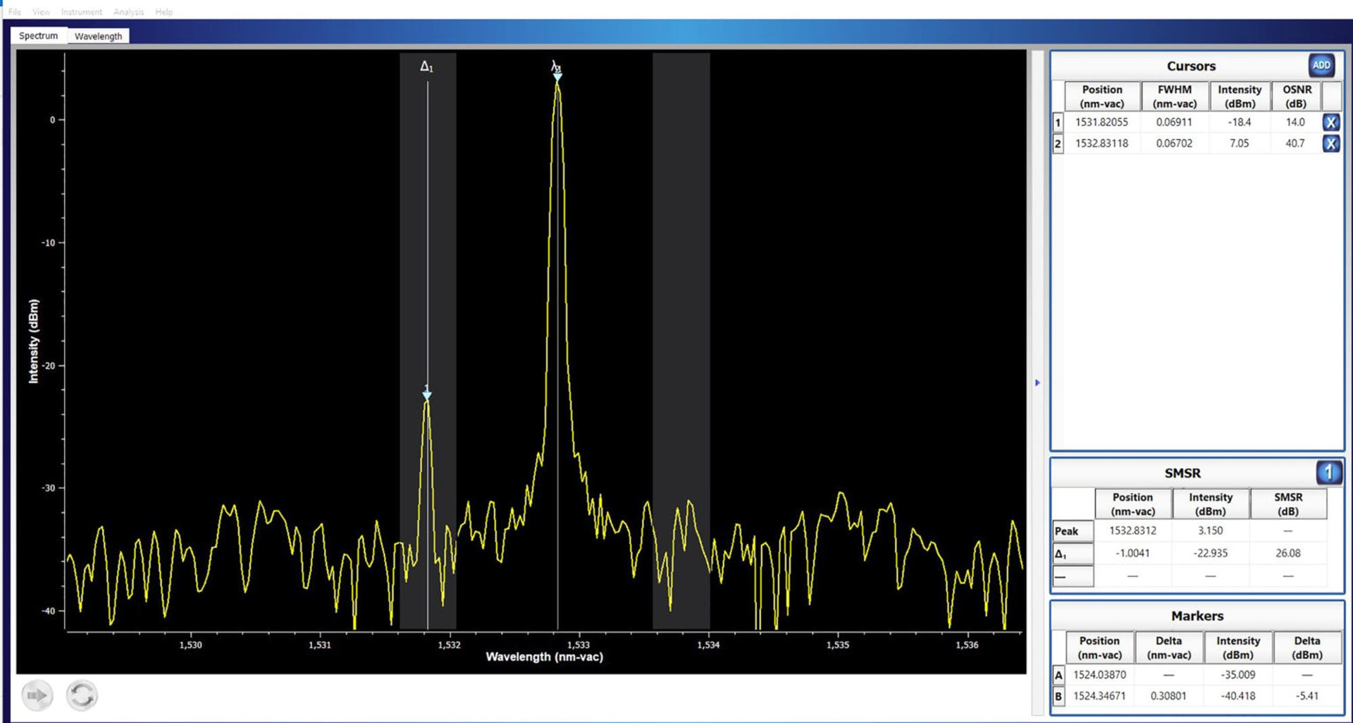The width and height of the screenshot is (1353, 723).
Task: Start continuous acquisition with the refresh icon
Action: pyautogui.click(x=82, y=695)
